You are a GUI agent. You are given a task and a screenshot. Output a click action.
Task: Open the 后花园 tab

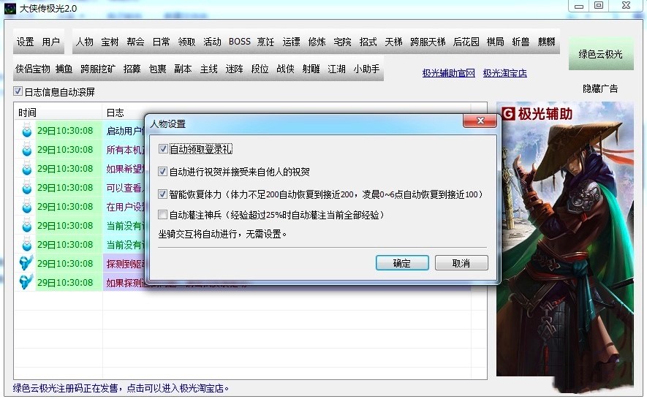(466, 42)
